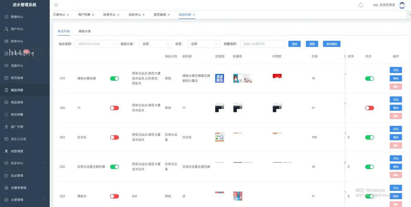The width and height of the screenshot is (411, 207).
Task: Switch to the 用户列表 tab
Action: (84, 15)
